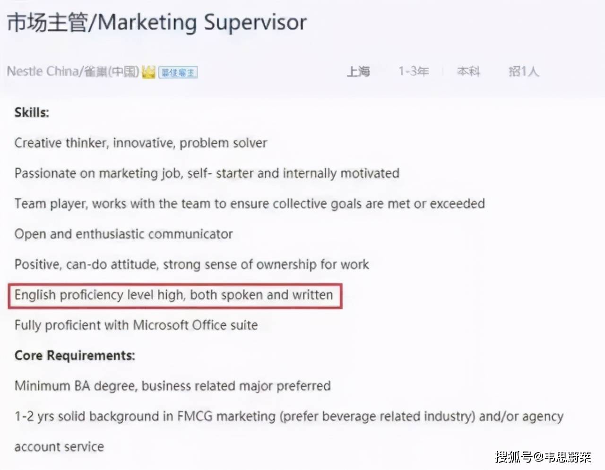The image size is (605, 470).
Task: Click the gold crown icon beside Nestle China
Action: coord(148,72)
